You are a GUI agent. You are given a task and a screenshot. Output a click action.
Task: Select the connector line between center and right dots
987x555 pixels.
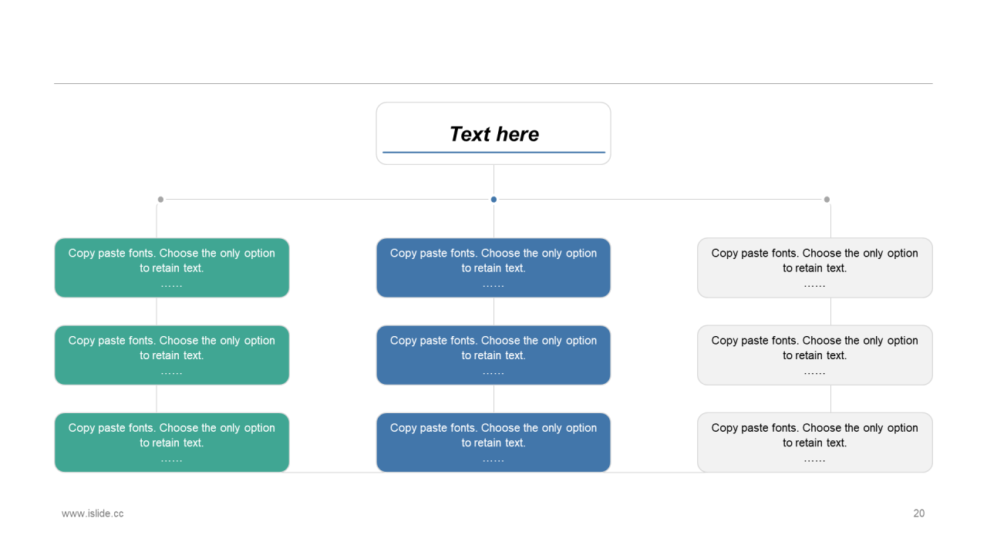coord(660,200)
